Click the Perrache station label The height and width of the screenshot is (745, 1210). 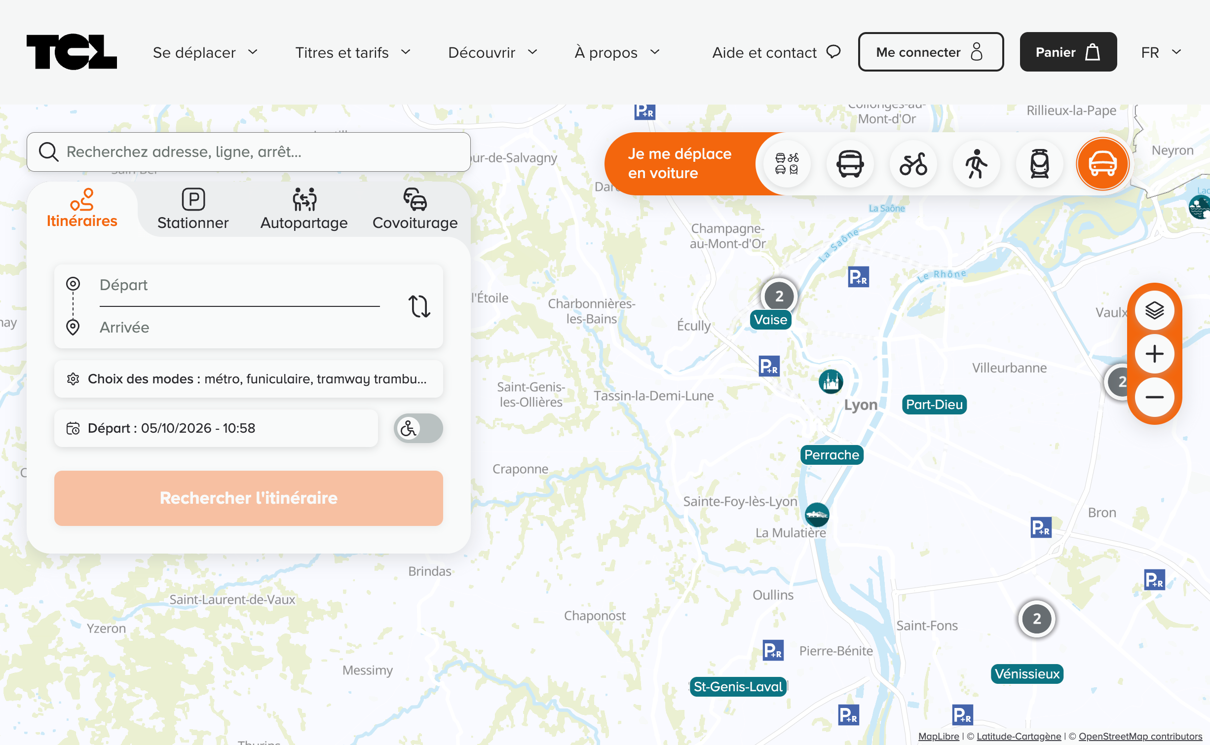[x=832, y=455]
